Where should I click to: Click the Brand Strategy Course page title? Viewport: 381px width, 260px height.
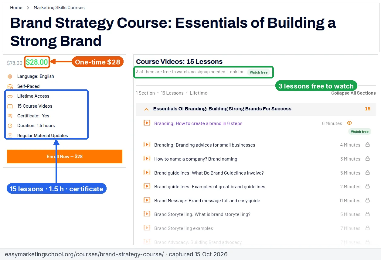coord(173,32)
